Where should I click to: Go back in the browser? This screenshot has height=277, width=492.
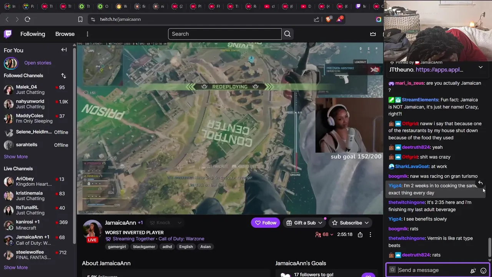click(7, 19)
